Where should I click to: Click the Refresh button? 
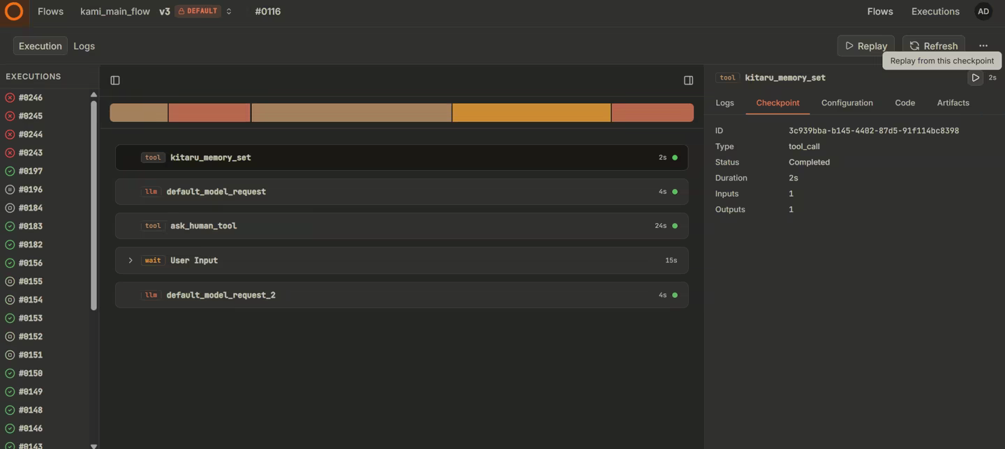tap(934, 46)
